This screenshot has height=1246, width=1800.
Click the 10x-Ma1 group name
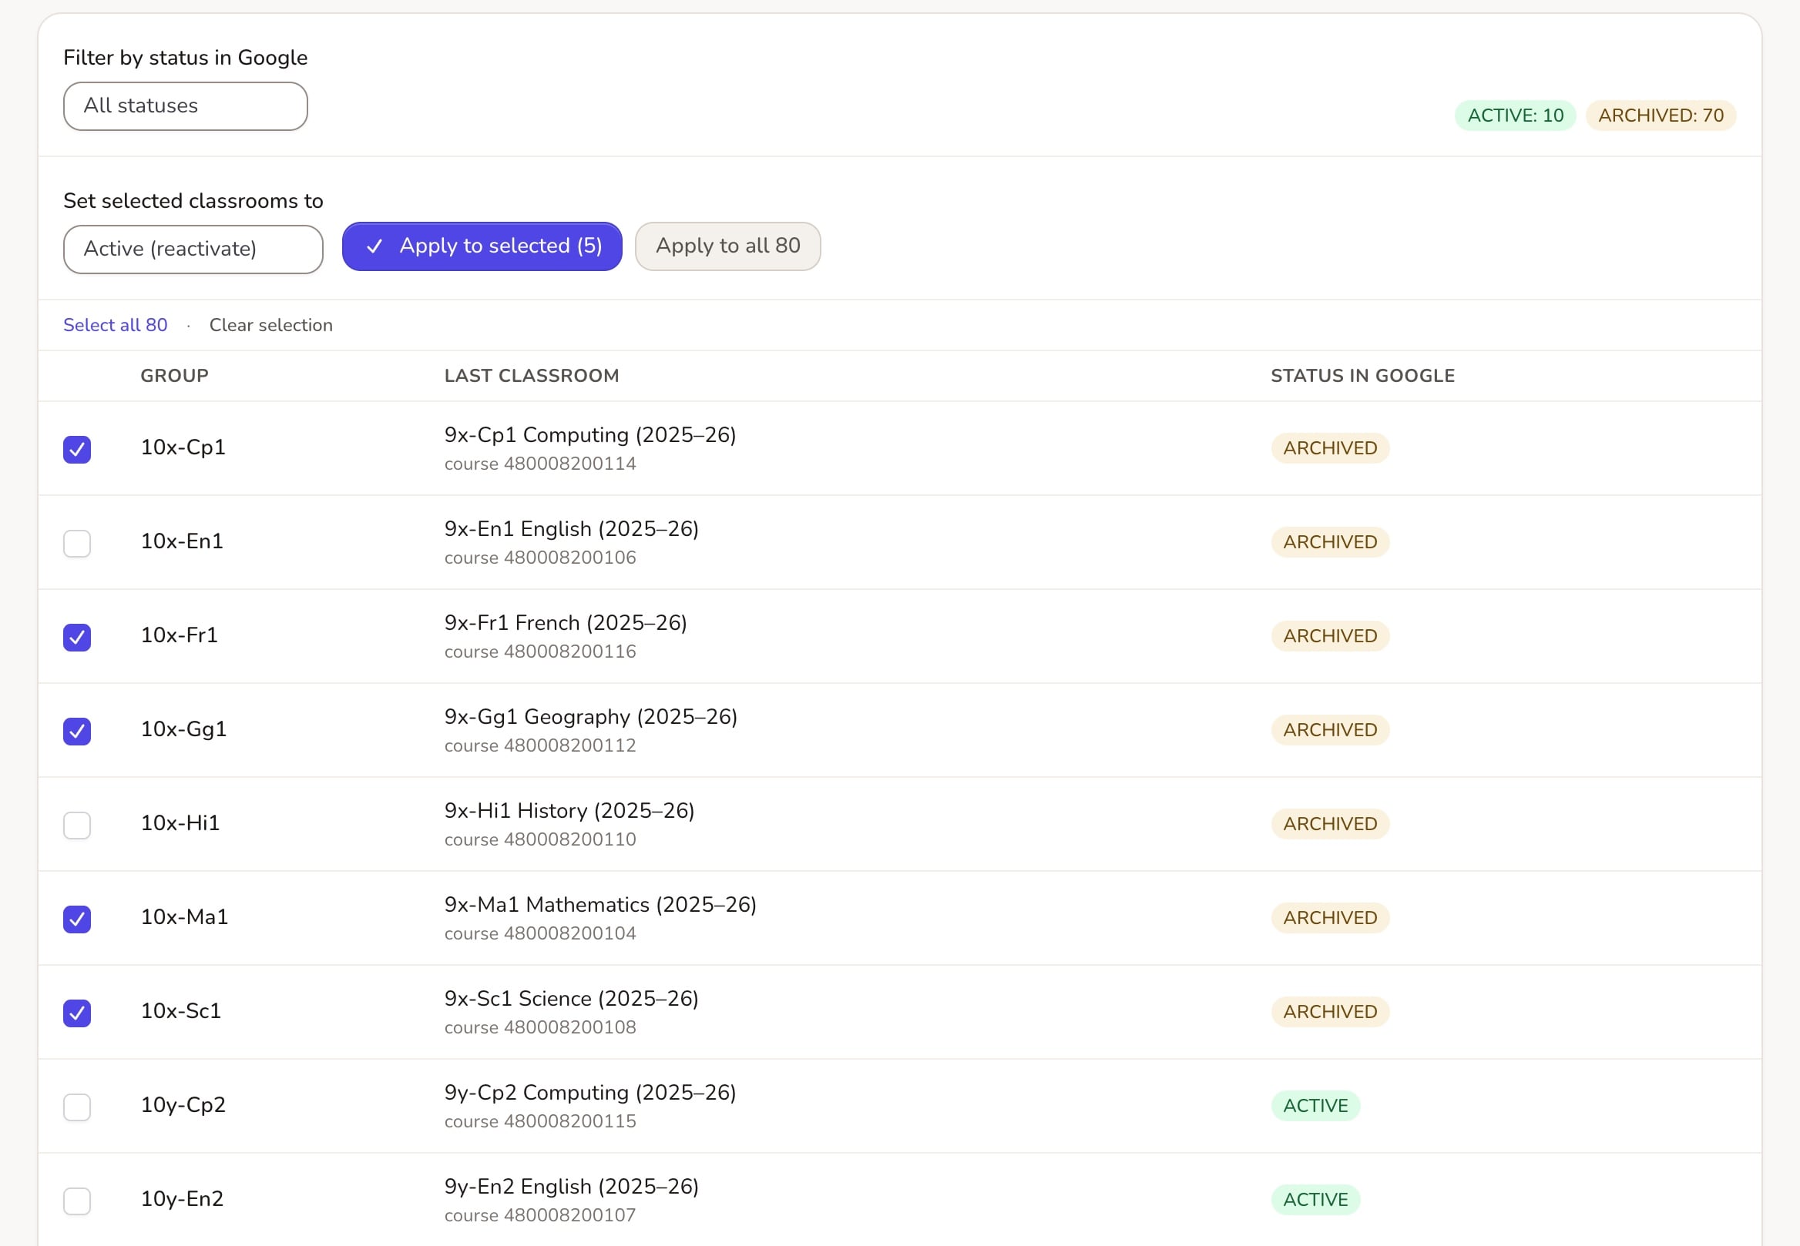pos(184,916)
